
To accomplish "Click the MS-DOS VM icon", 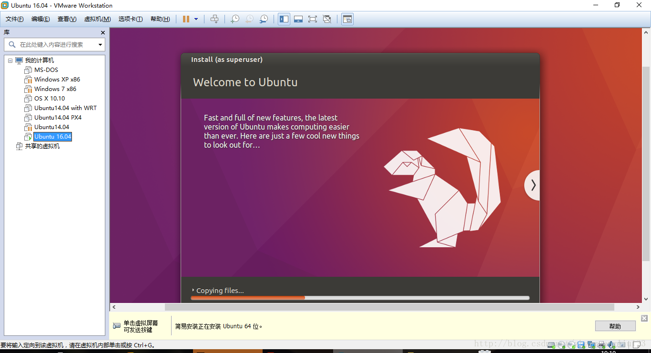I will [x=28, y=70].
